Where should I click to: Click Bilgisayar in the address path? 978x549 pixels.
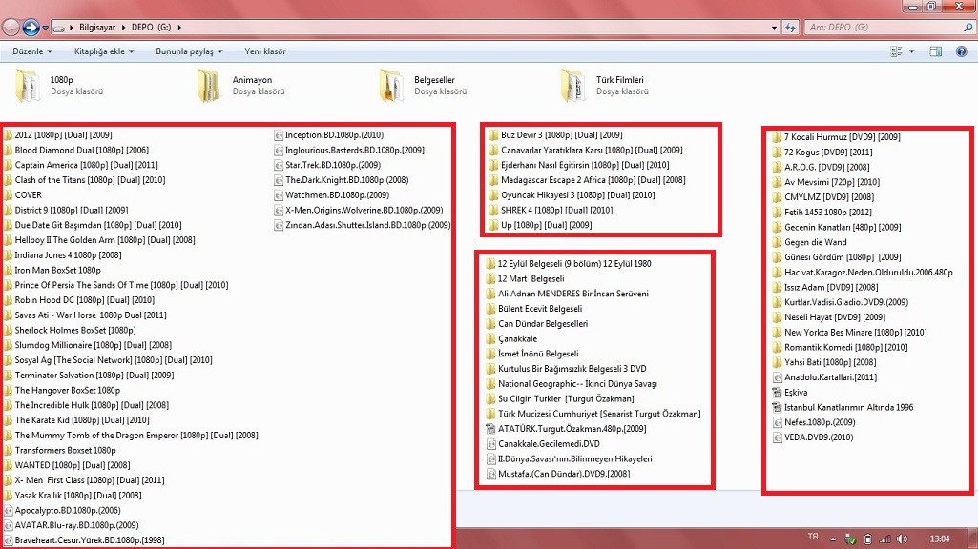click(97, 28)
